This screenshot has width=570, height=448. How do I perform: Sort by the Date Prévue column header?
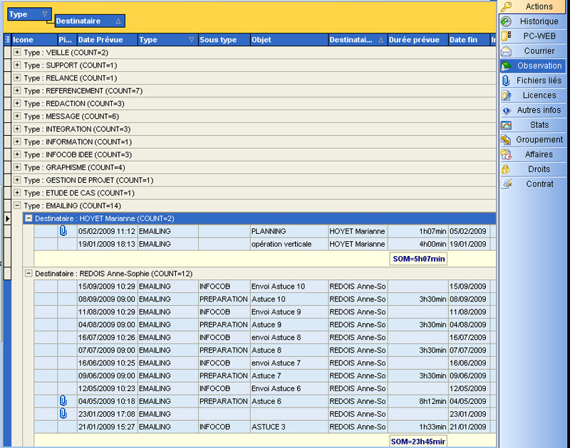click(x=105, y=40)
